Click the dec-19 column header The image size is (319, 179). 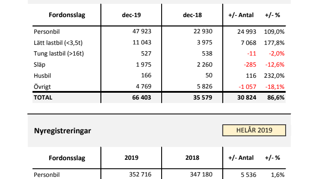[x=131, y=15]
